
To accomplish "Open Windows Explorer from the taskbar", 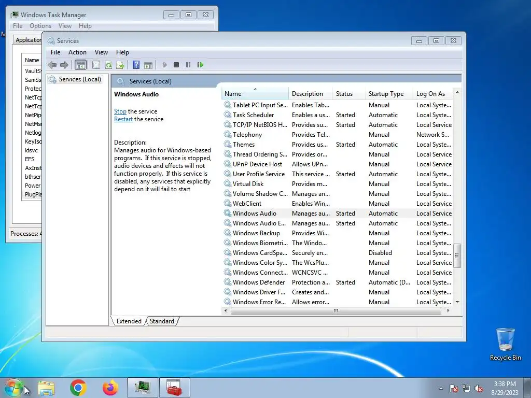I will [x=46, y=388].
